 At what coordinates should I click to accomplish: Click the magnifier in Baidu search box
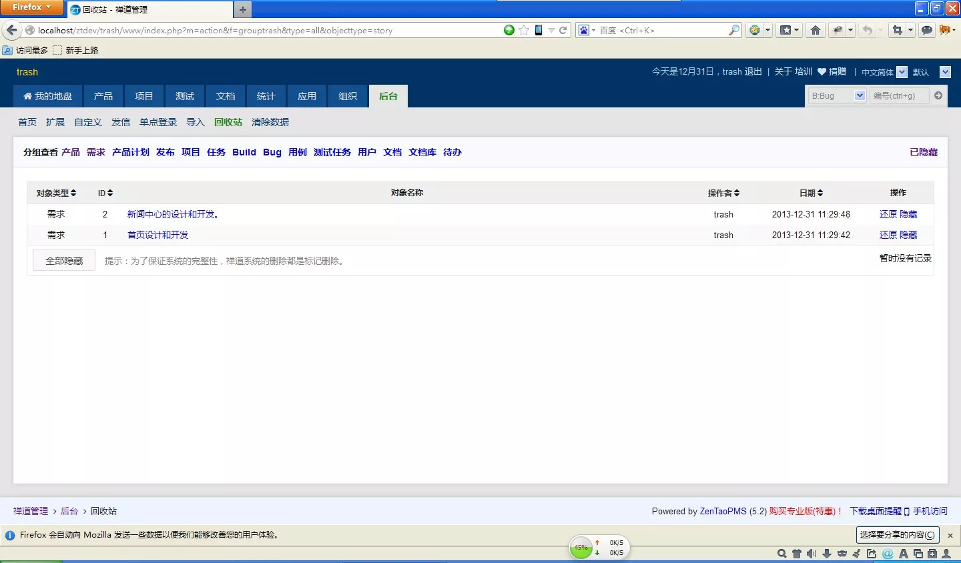[734, 30]
